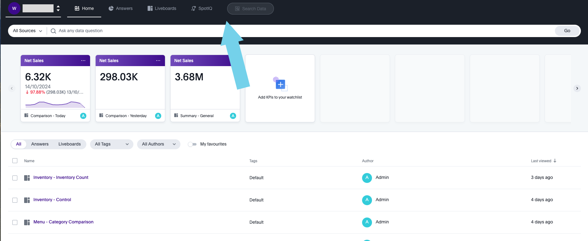Open Menu - Category Comparison liveboard
Viewport: 588px width, 241px height.
63,222
